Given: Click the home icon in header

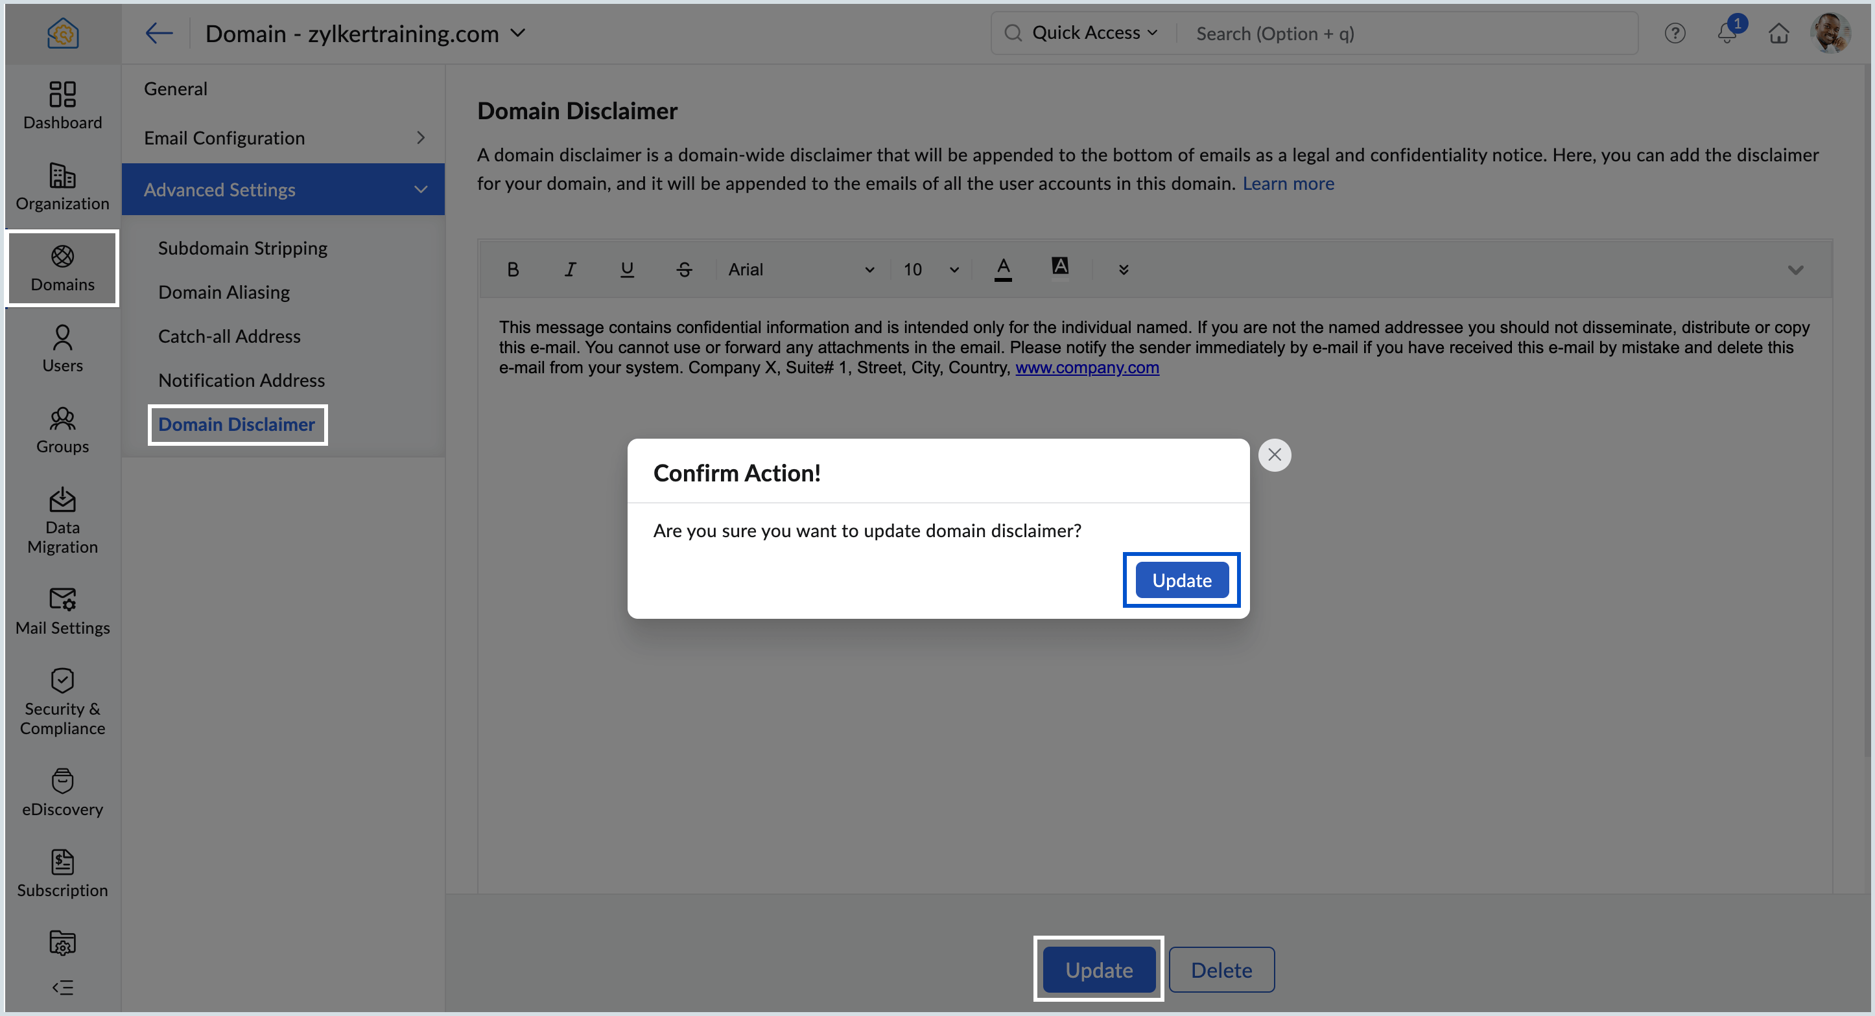Looking at the screenshot, I should pos(1778,34).
